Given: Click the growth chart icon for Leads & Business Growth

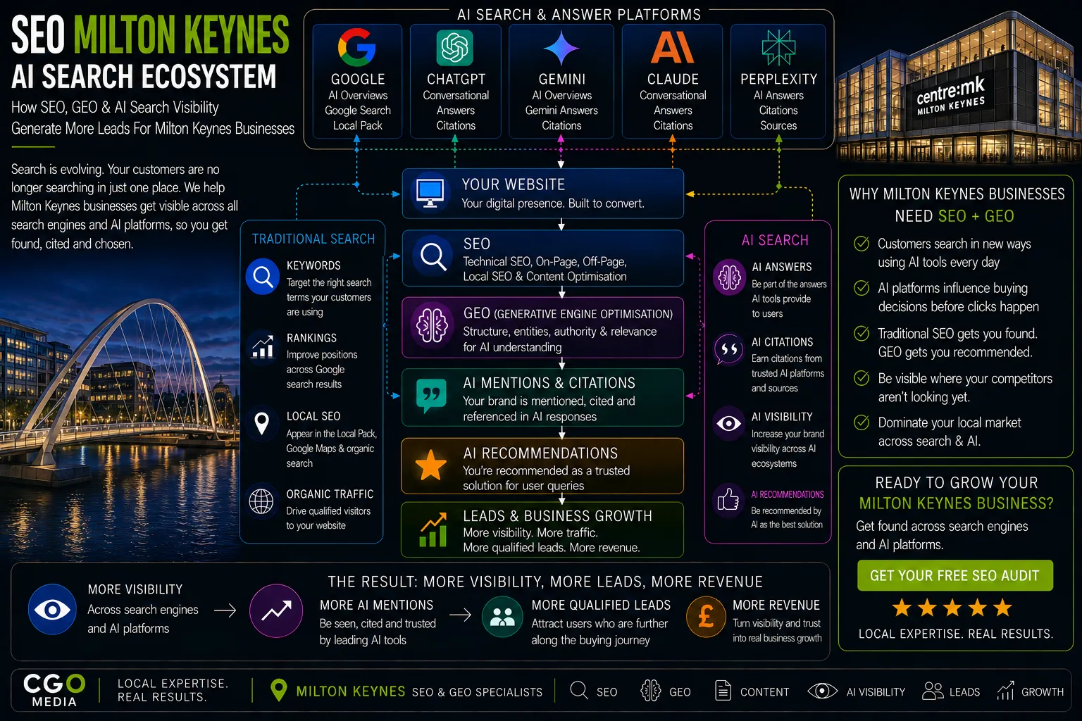Looking at the screenshot, I should point(433,529).
